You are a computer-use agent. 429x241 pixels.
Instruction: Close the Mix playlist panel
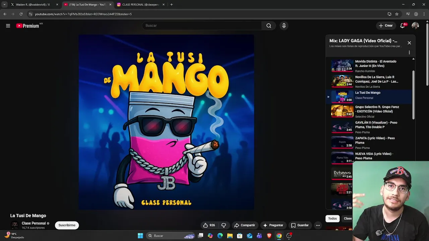[x=409, y=43]
